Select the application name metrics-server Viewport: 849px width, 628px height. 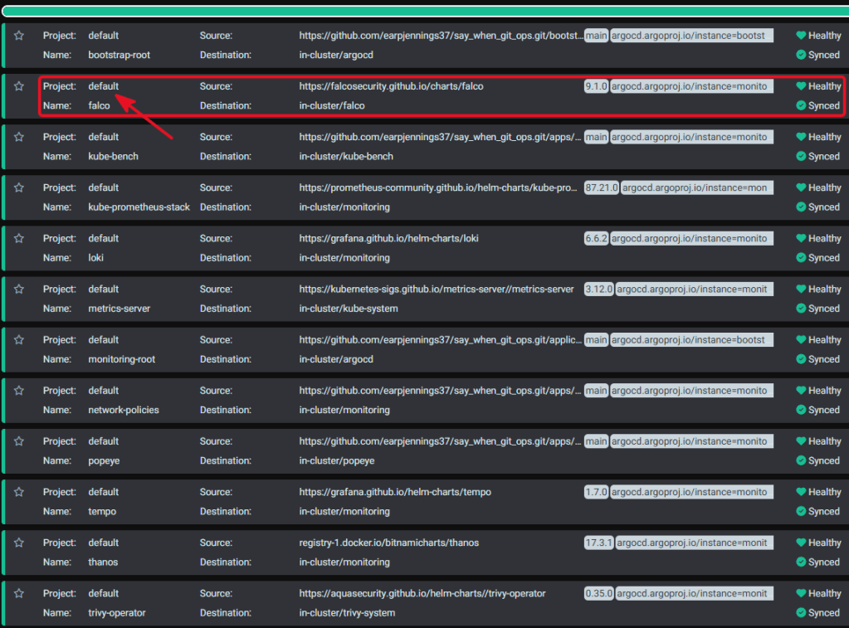(x=120, y=309)
